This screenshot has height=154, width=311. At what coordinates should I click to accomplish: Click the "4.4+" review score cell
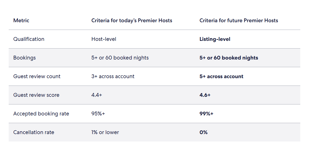[x=97, y=95]
